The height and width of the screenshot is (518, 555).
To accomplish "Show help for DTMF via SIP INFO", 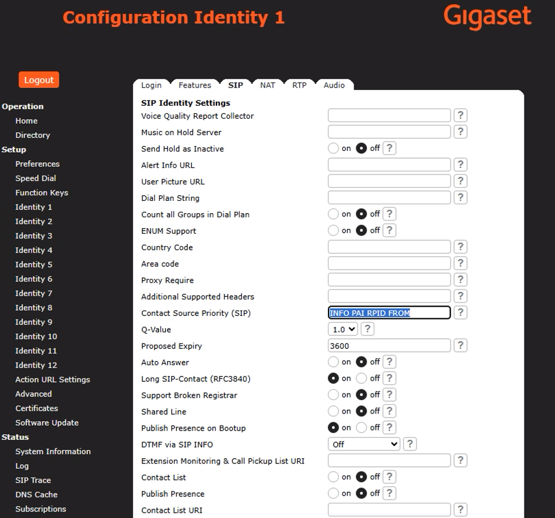I will (x=410, y=445).
